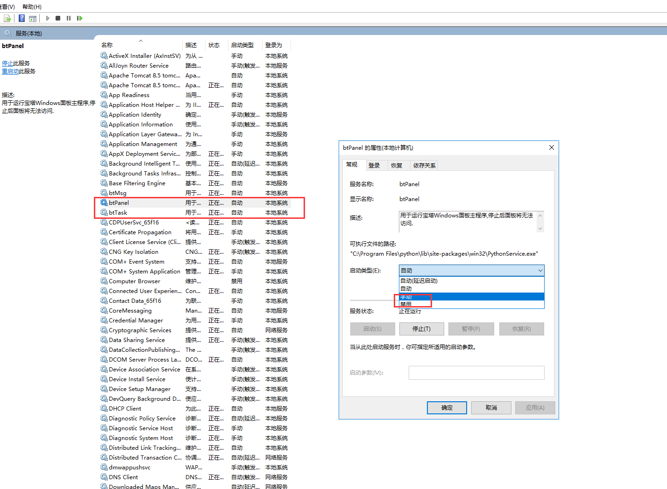Click the description box scroll-up arrow

pyautogui.click(x=540, y=216)
